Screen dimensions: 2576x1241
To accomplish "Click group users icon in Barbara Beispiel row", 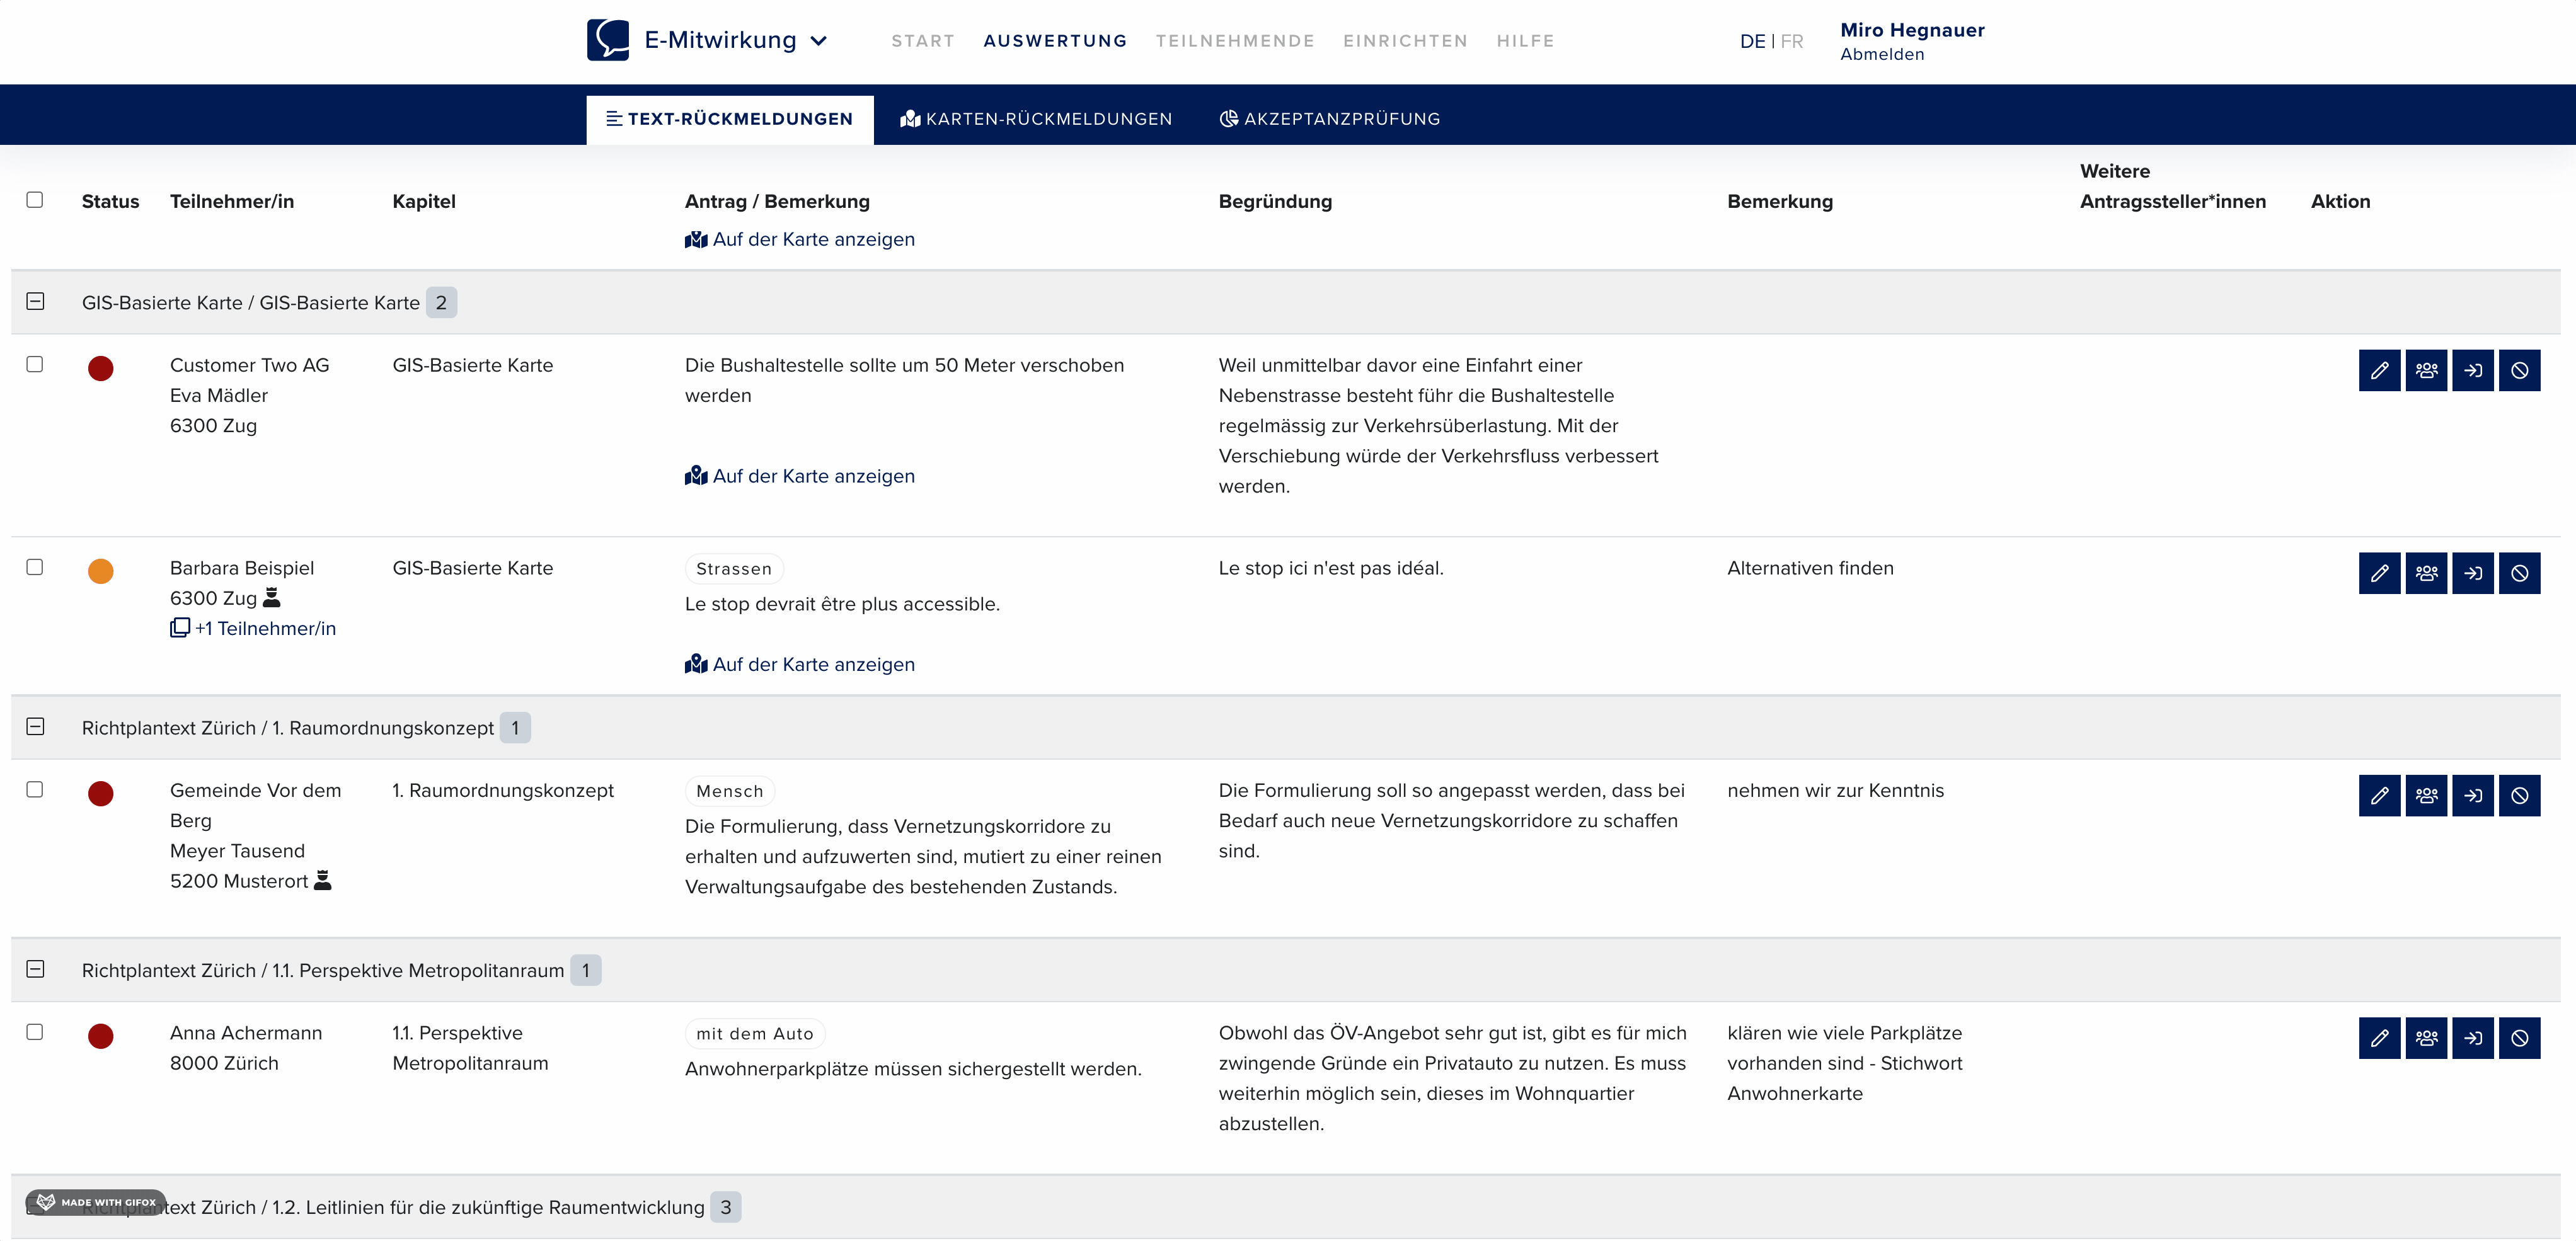I will [2426, 573].
